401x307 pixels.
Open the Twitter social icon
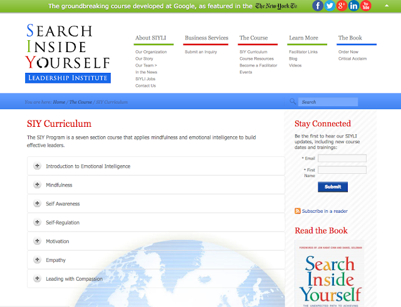tap(330, 6)
